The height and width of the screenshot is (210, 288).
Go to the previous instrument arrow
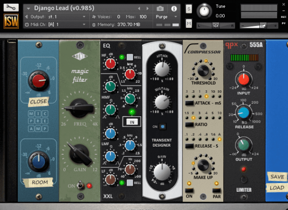[139, 9]
